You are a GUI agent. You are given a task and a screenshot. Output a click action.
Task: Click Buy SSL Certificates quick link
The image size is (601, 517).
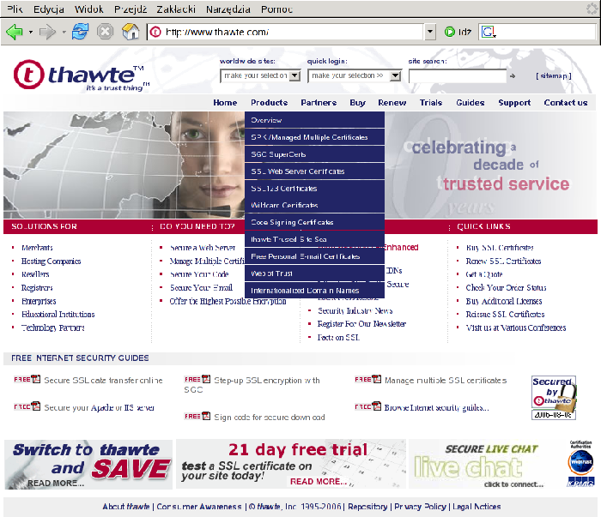[500, 248]
